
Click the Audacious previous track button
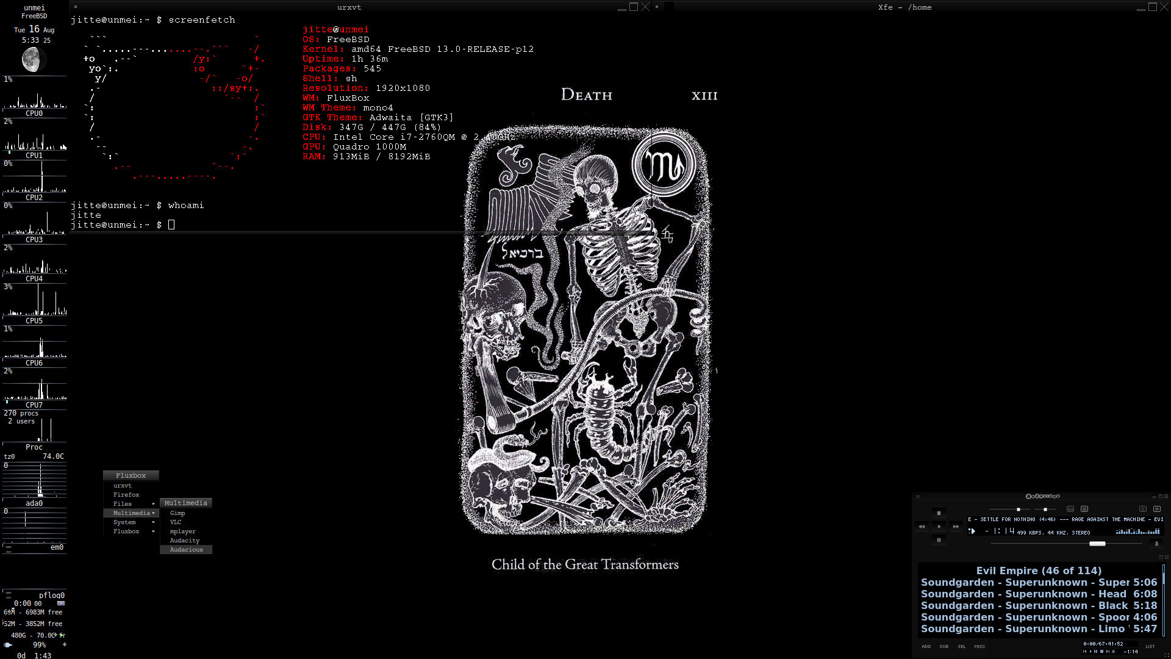pyautogui.click(x=922, y=527)
